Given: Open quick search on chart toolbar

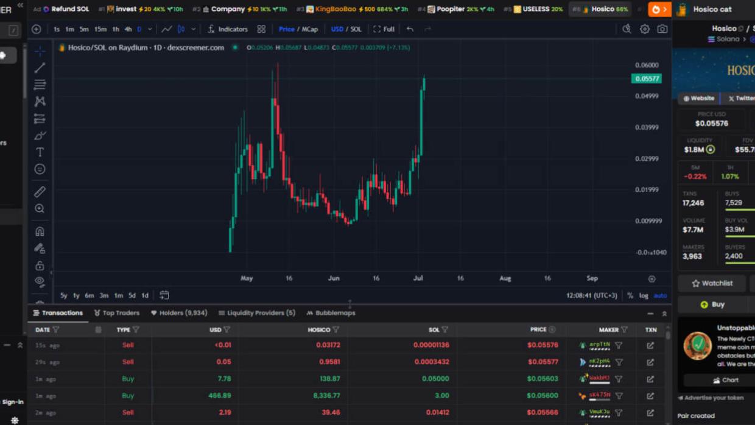Looking at the screenshot, I should (627, 29).
